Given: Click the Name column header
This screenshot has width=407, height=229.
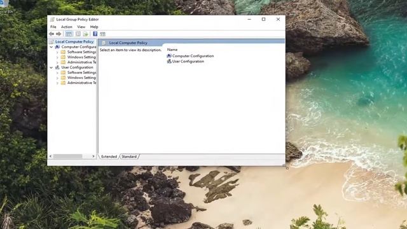Looking at the screenshot, I should coord(172,50).
